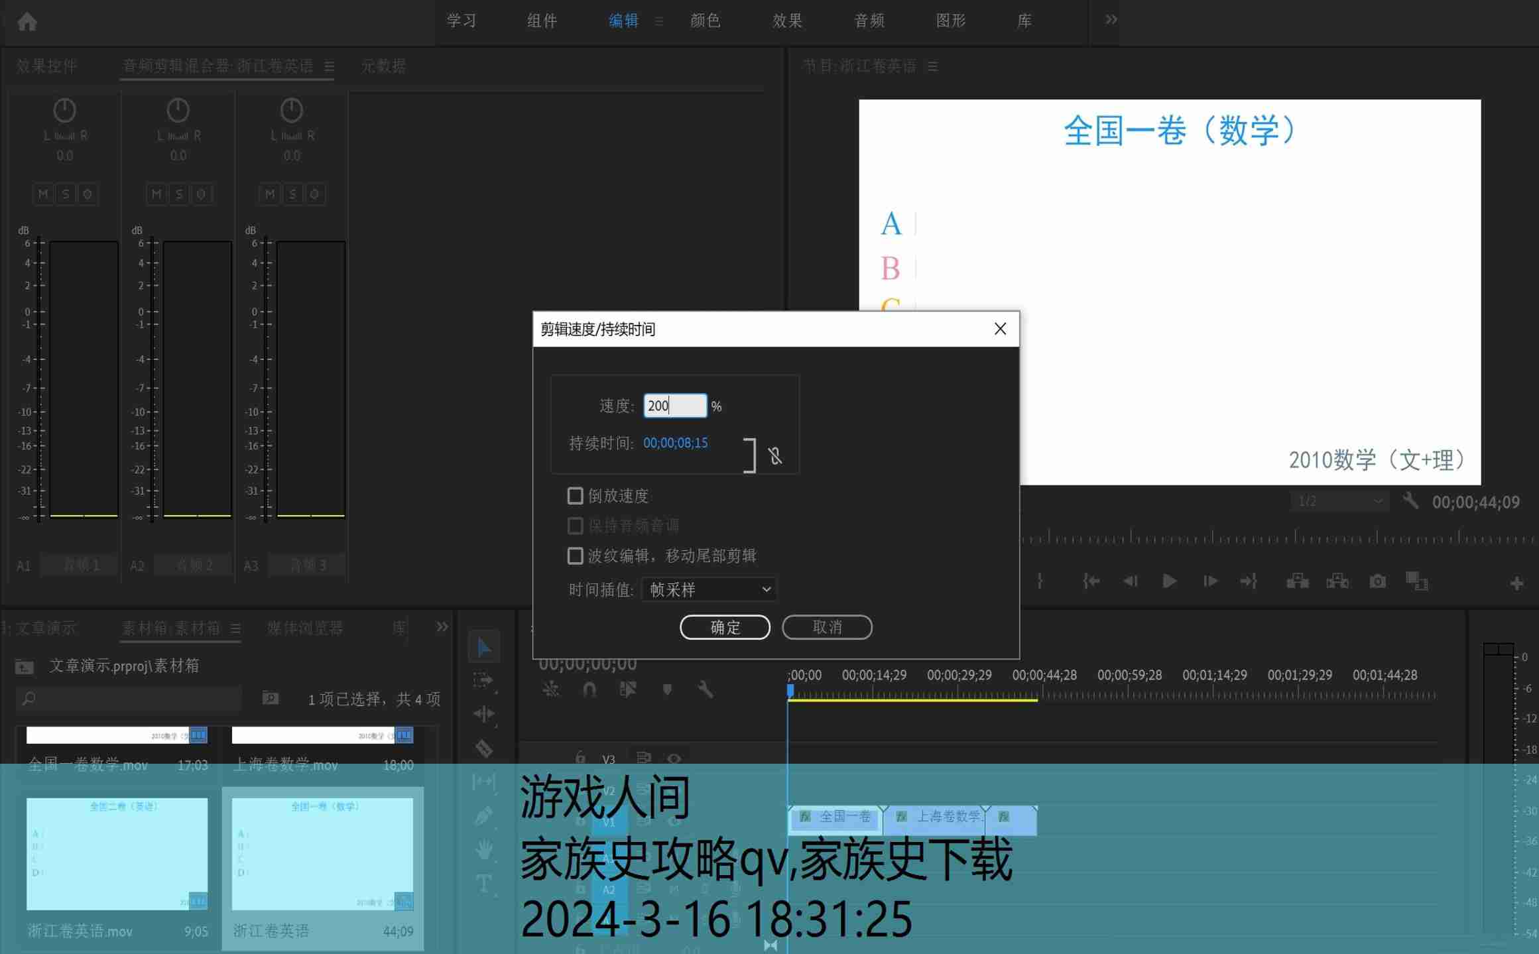Export frame with camera icon
1539x954 pixels.
click(x=1377, y=581)
